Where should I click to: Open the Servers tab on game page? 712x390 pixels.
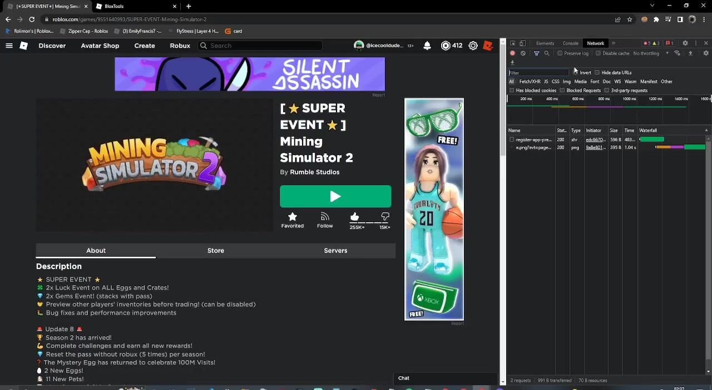tap(335, 251)
